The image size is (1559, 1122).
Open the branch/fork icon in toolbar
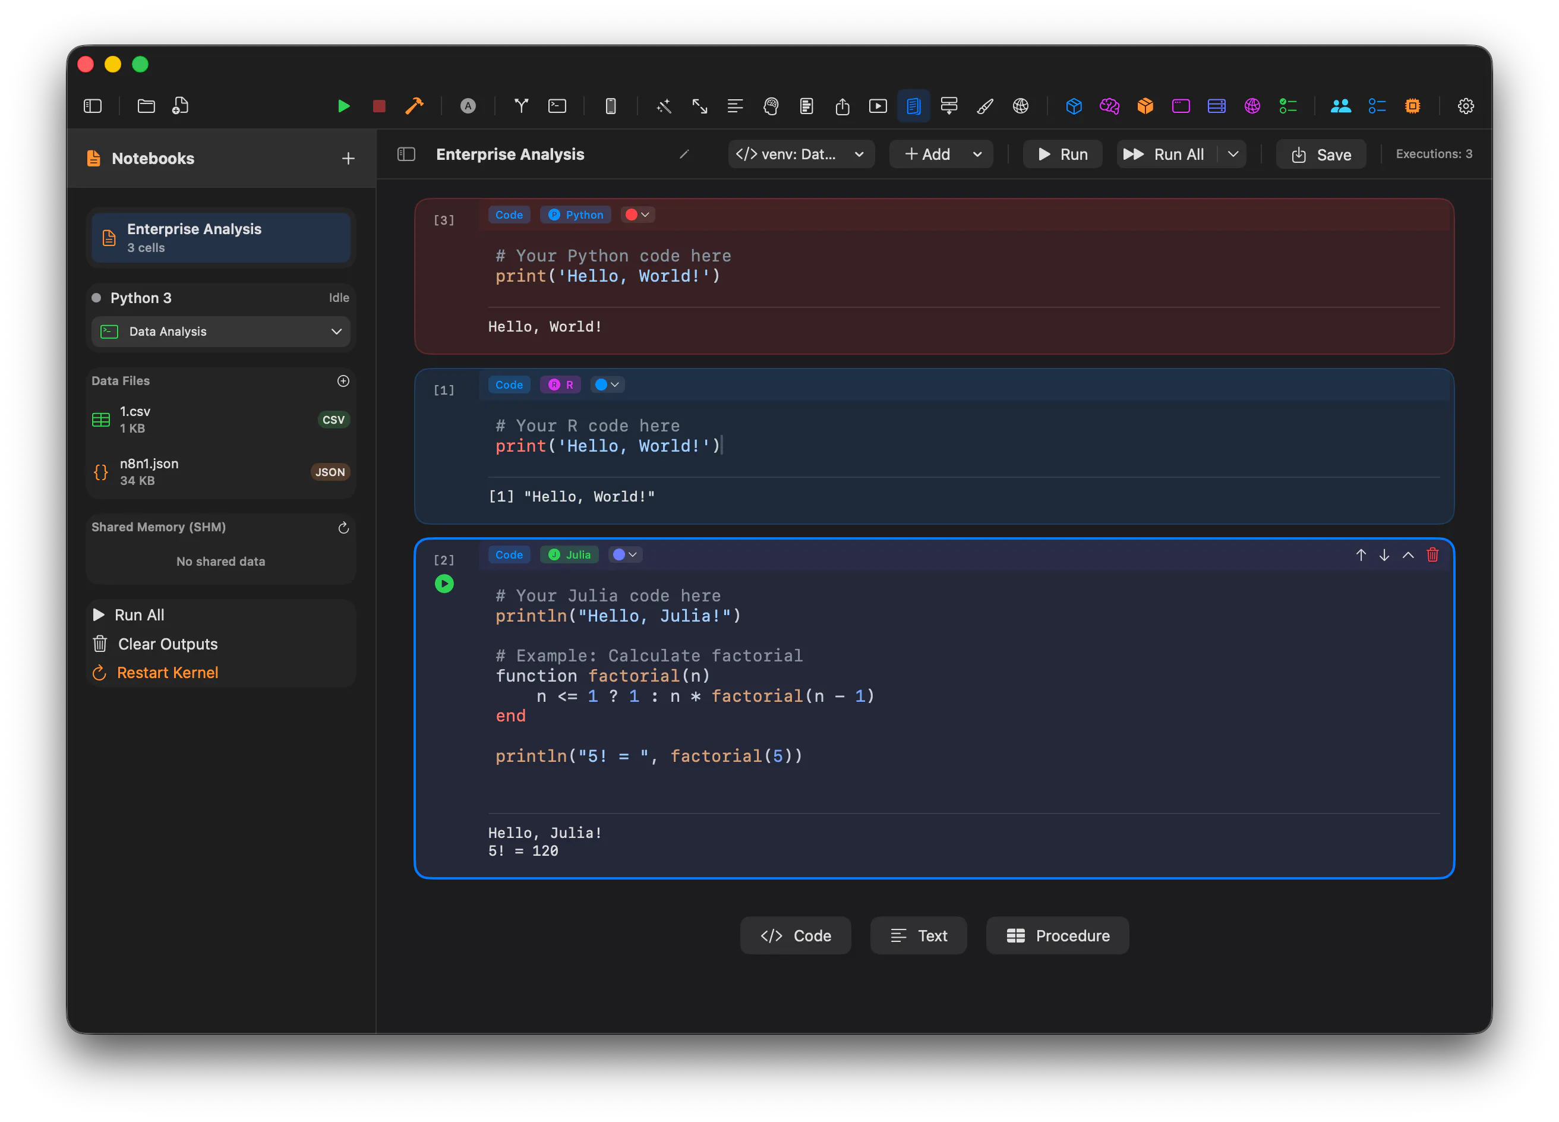[521, 106]
